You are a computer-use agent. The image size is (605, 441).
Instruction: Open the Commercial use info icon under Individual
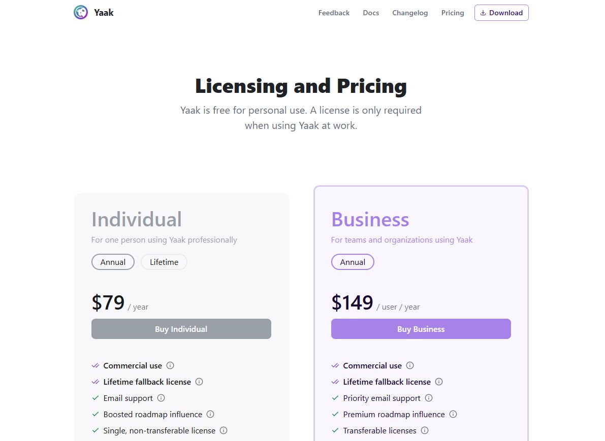click(x=170, y=365)
